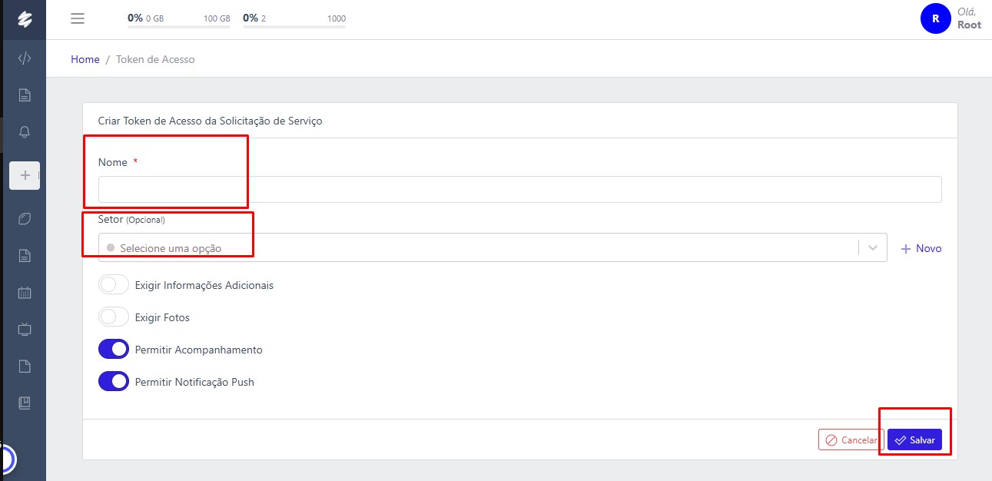Image resolution: width=992 pixels, height=481 pixels.
Task: Open the bookmark book icon in sidebar
Action: click(x=25, y=403)
